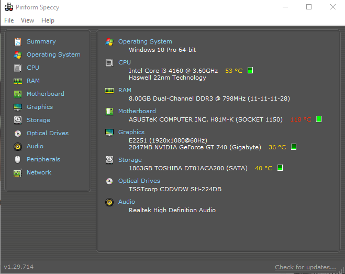Screen dimensions: 345x274
Task: Click the Windows flag icon in main panel
Action: (x=109, y=41)
